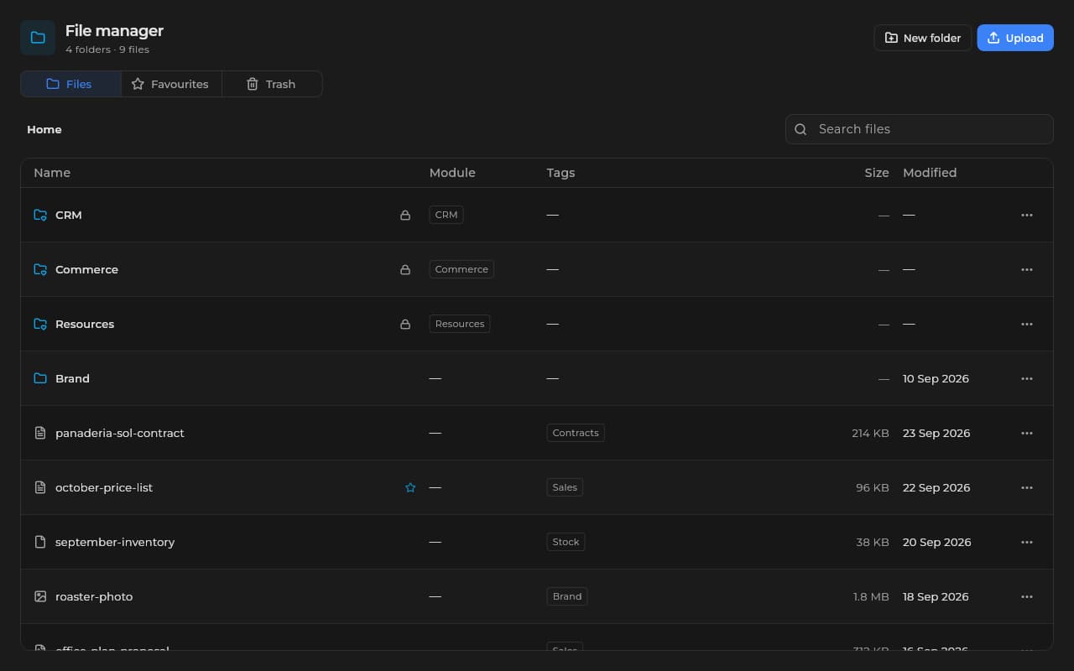Click the Commerce module badge

click(x=461, y=269)
